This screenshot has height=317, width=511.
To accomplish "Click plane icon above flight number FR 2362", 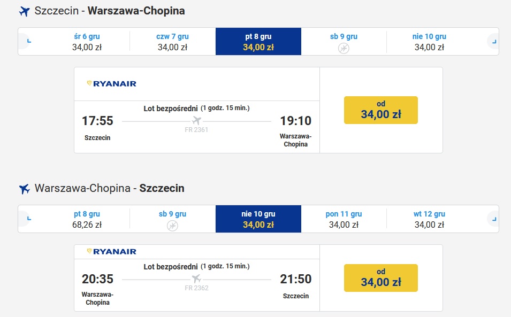I will tap(196, 279).
